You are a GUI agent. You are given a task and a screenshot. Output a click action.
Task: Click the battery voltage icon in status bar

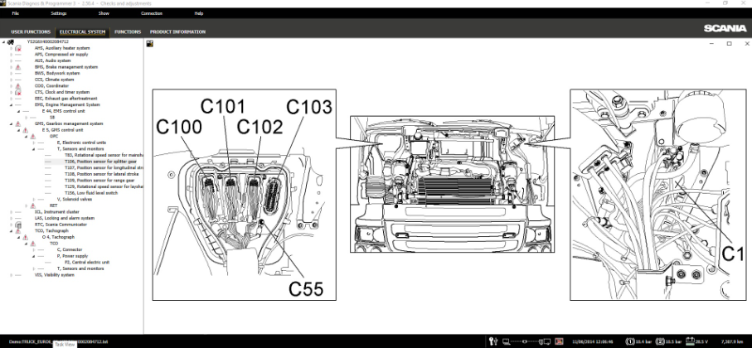click(x=690, y=341)
